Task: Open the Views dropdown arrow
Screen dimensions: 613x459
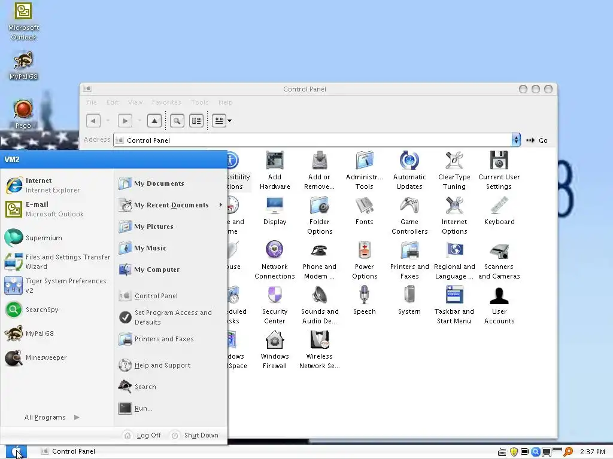Action: (229, 121)
